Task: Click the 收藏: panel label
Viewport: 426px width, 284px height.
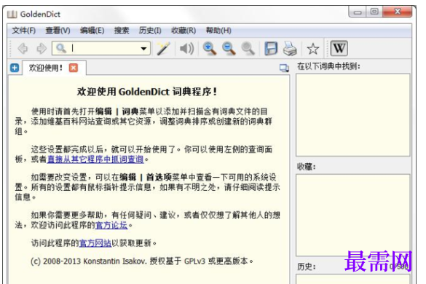Action: pos(306,166)
